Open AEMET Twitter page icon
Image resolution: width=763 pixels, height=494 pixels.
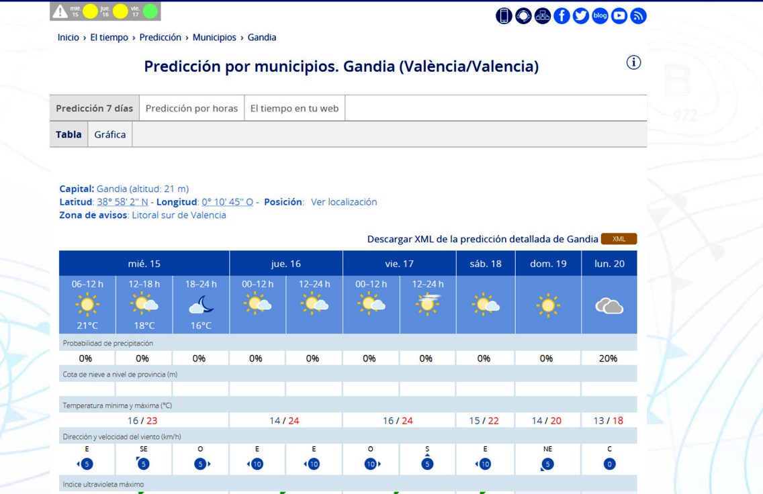(581, 15)
